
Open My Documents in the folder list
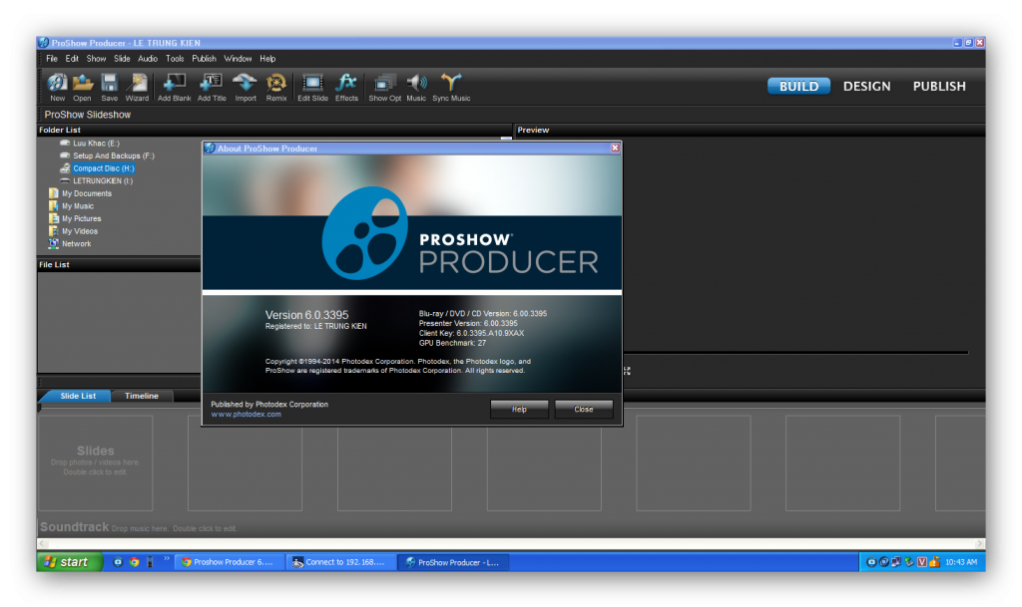[80, 193]
